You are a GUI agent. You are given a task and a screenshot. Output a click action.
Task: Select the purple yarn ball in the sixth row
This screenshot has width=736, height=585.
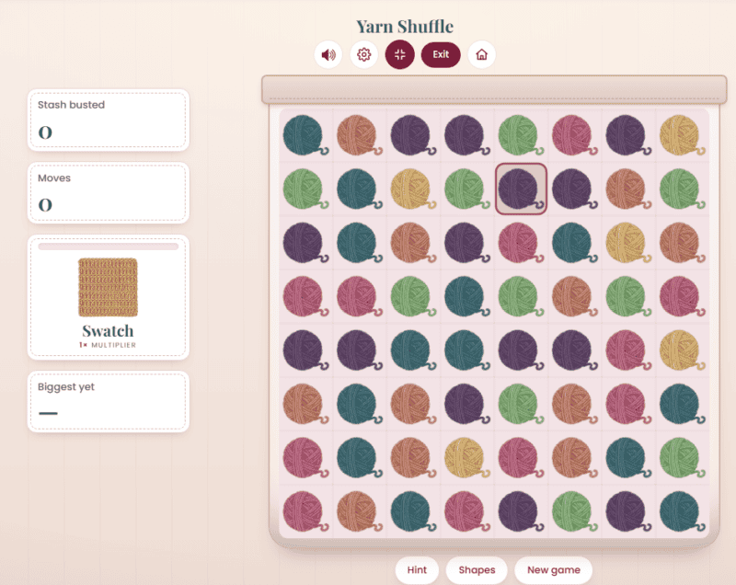tap(467, 405)
